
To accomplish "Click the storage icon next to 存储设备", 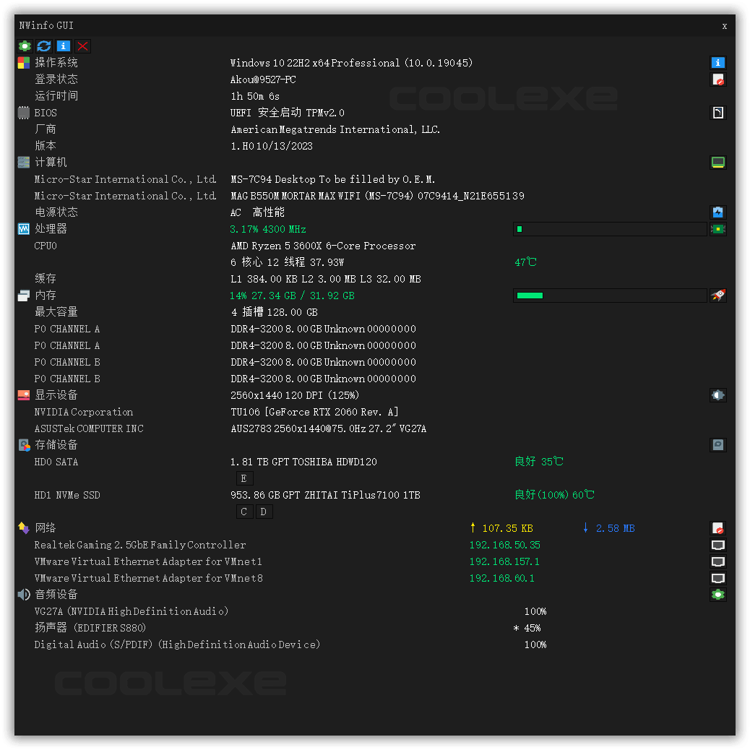I will [x=717, y=444].
